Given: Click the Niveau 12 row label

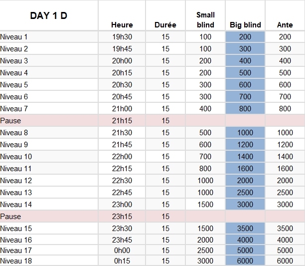Looking at the screenshot, I should tap(16, 181).
